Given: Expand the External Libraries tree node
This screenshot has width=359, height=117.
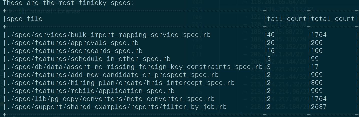Looking at the screenshot, I should (11, 11).
